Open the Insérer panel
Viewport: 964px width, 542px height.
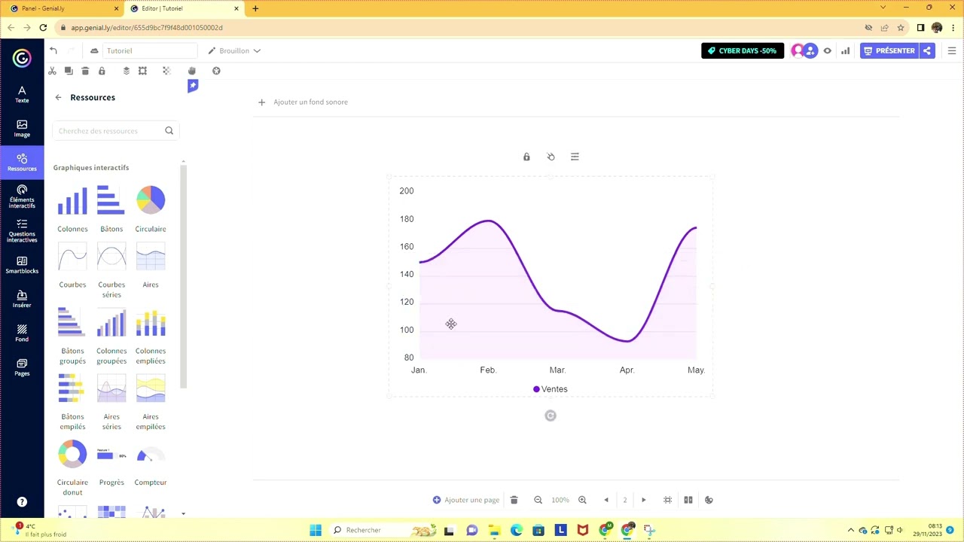click(22, 299)
